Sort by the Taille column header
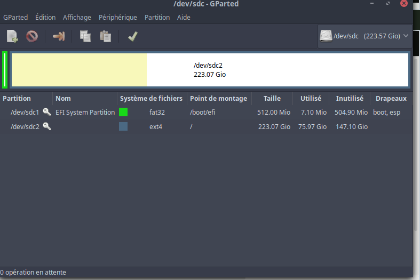Screen dimensions: 420x280 [272, 99]
